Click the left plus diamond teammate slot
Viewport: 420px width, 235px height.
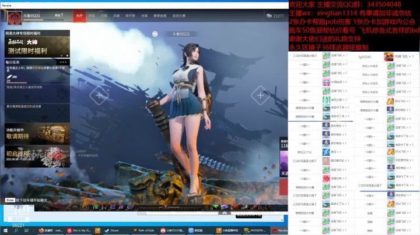click(99, 95)
